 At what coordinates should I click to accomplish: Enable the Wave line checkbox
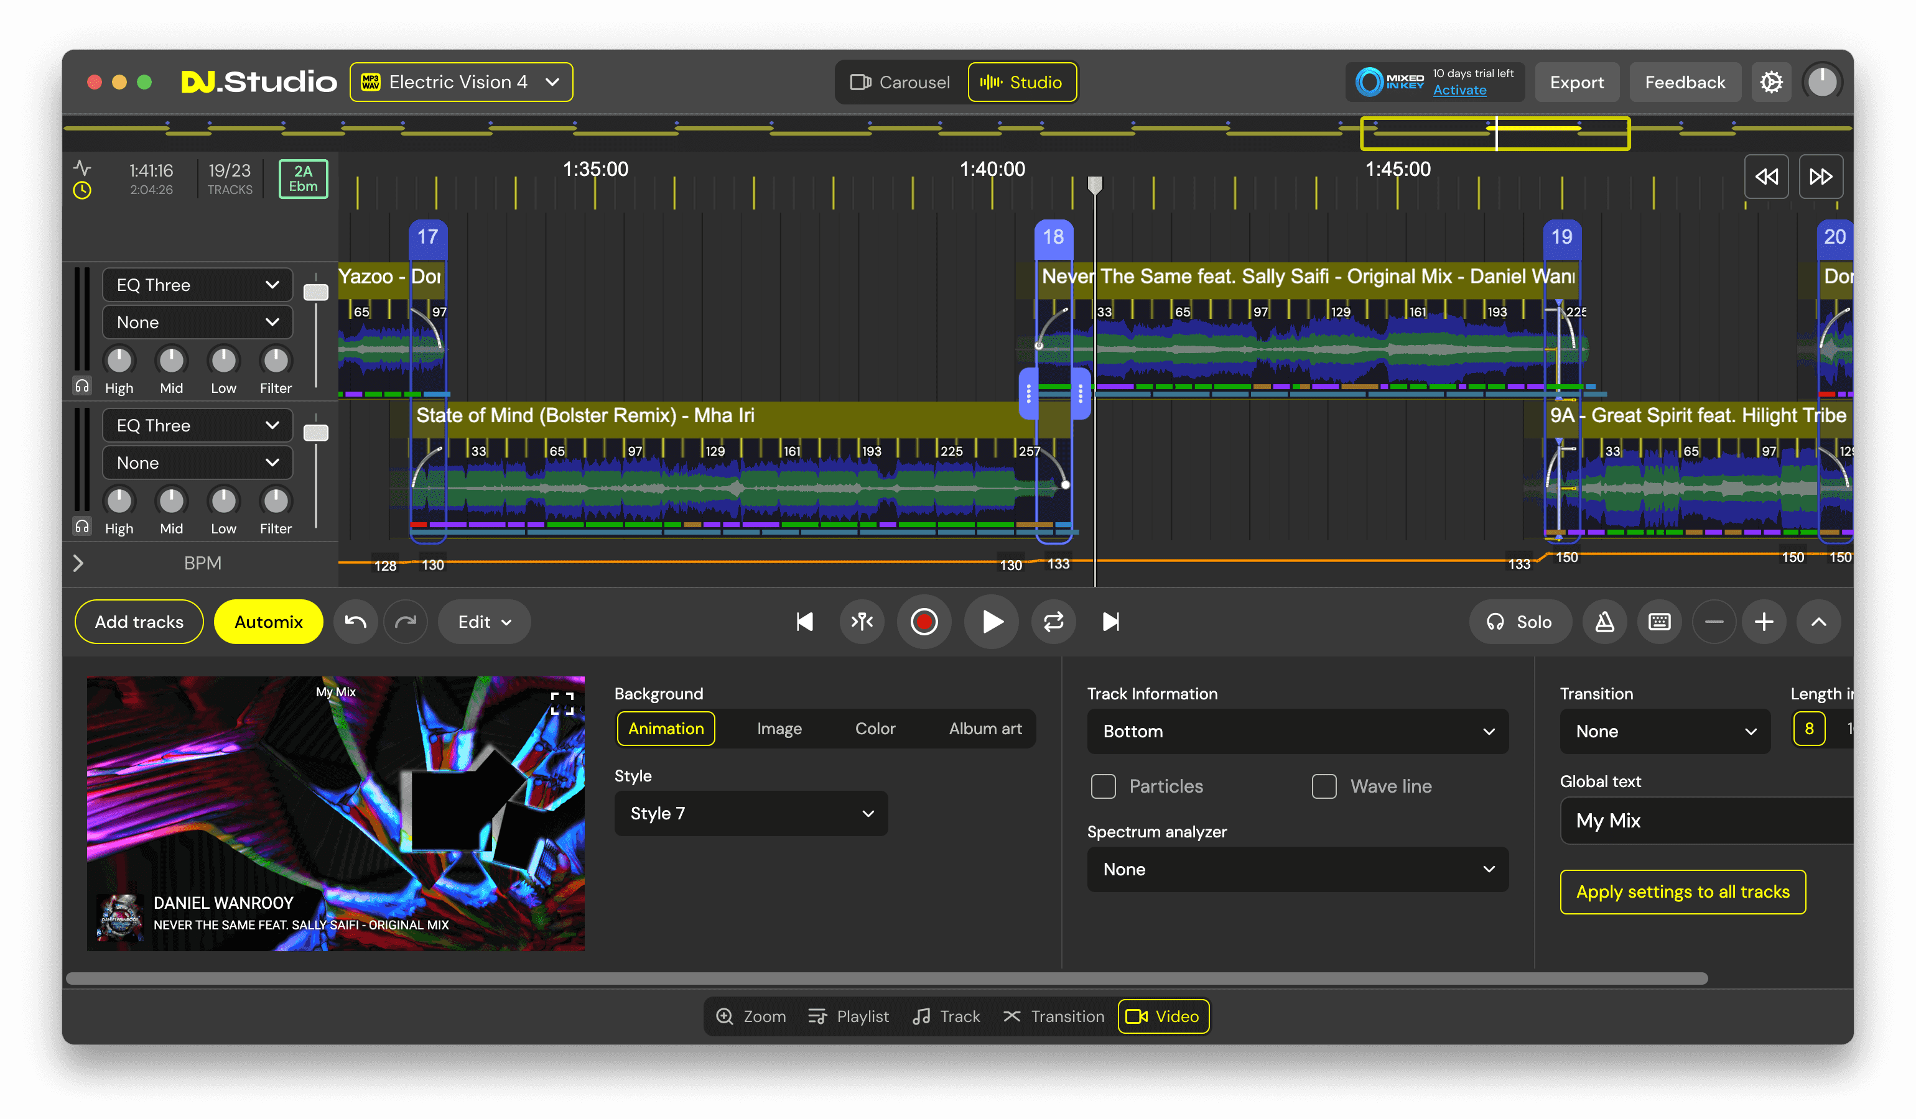tap(1324, 786)
